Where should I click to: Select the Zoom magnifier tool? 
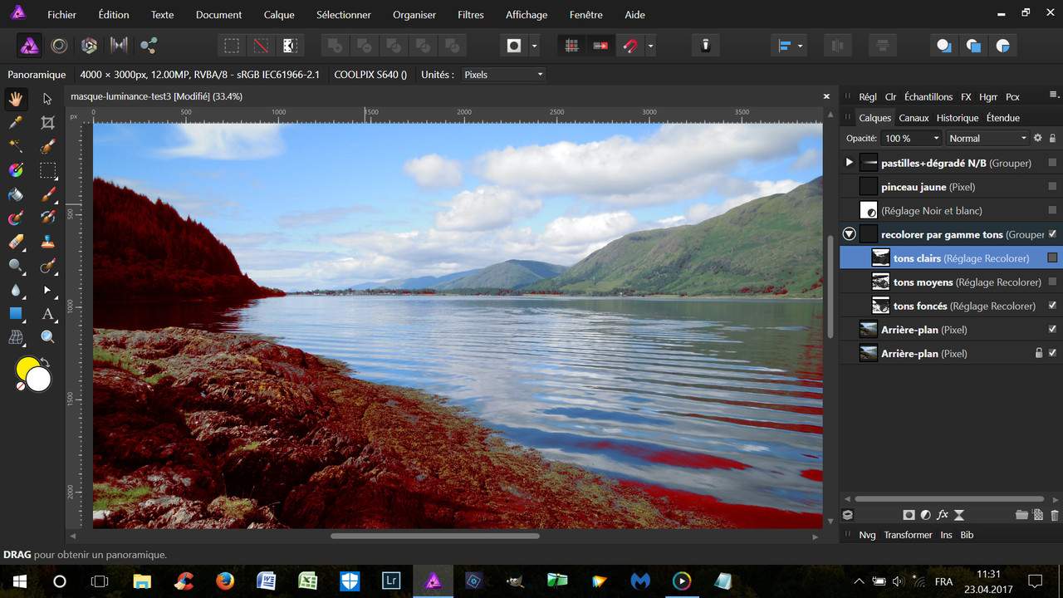[48, 337]
